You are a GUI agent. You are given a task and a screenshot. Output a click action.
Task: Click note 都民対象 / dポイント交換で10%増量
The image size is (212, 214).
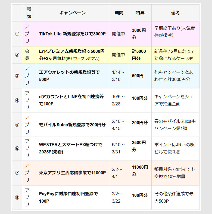[175, 173]
